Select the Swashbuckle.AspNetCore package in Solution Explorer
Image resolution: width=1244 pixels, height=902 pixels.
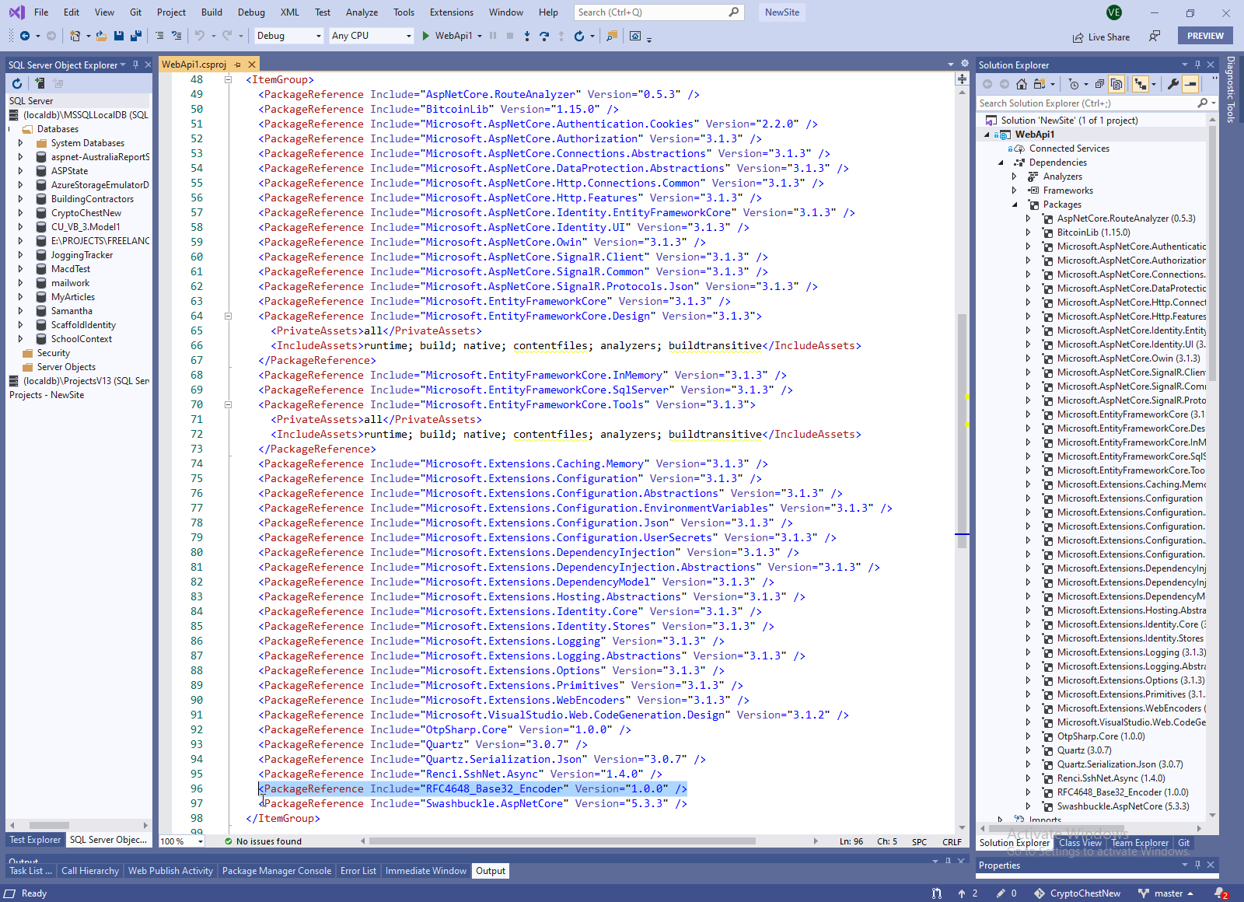(x=1123, y=806)
